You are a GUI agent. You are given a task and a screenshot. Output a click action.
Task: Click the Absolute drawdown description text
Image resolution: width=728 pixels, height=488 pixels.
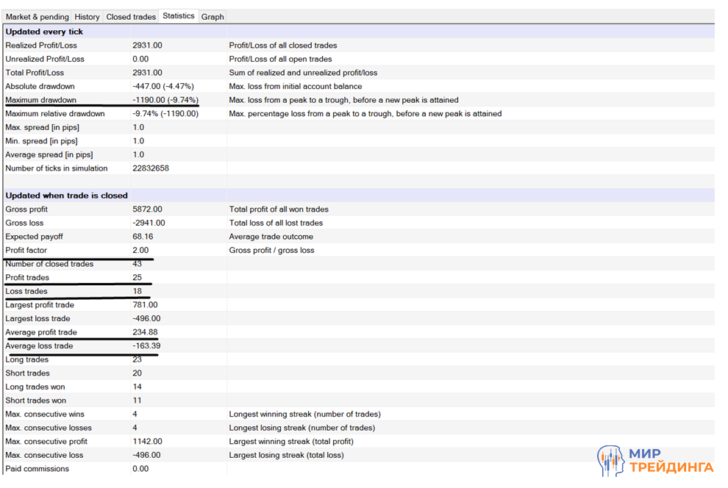click(x=295, y=87)
